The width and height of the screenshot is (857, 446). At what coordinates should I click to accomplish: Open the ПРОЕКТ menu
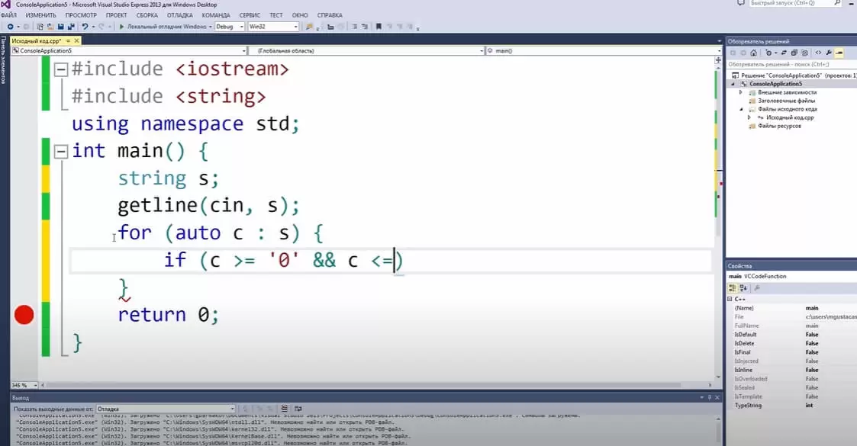(117, 15)
